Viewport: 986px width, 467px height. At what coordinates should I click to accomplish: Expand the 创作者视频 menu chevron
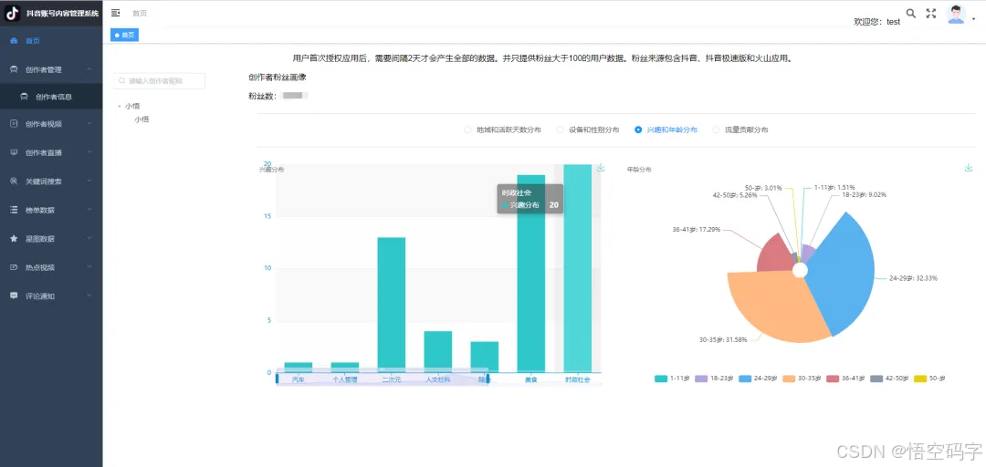tap(89, 123)
